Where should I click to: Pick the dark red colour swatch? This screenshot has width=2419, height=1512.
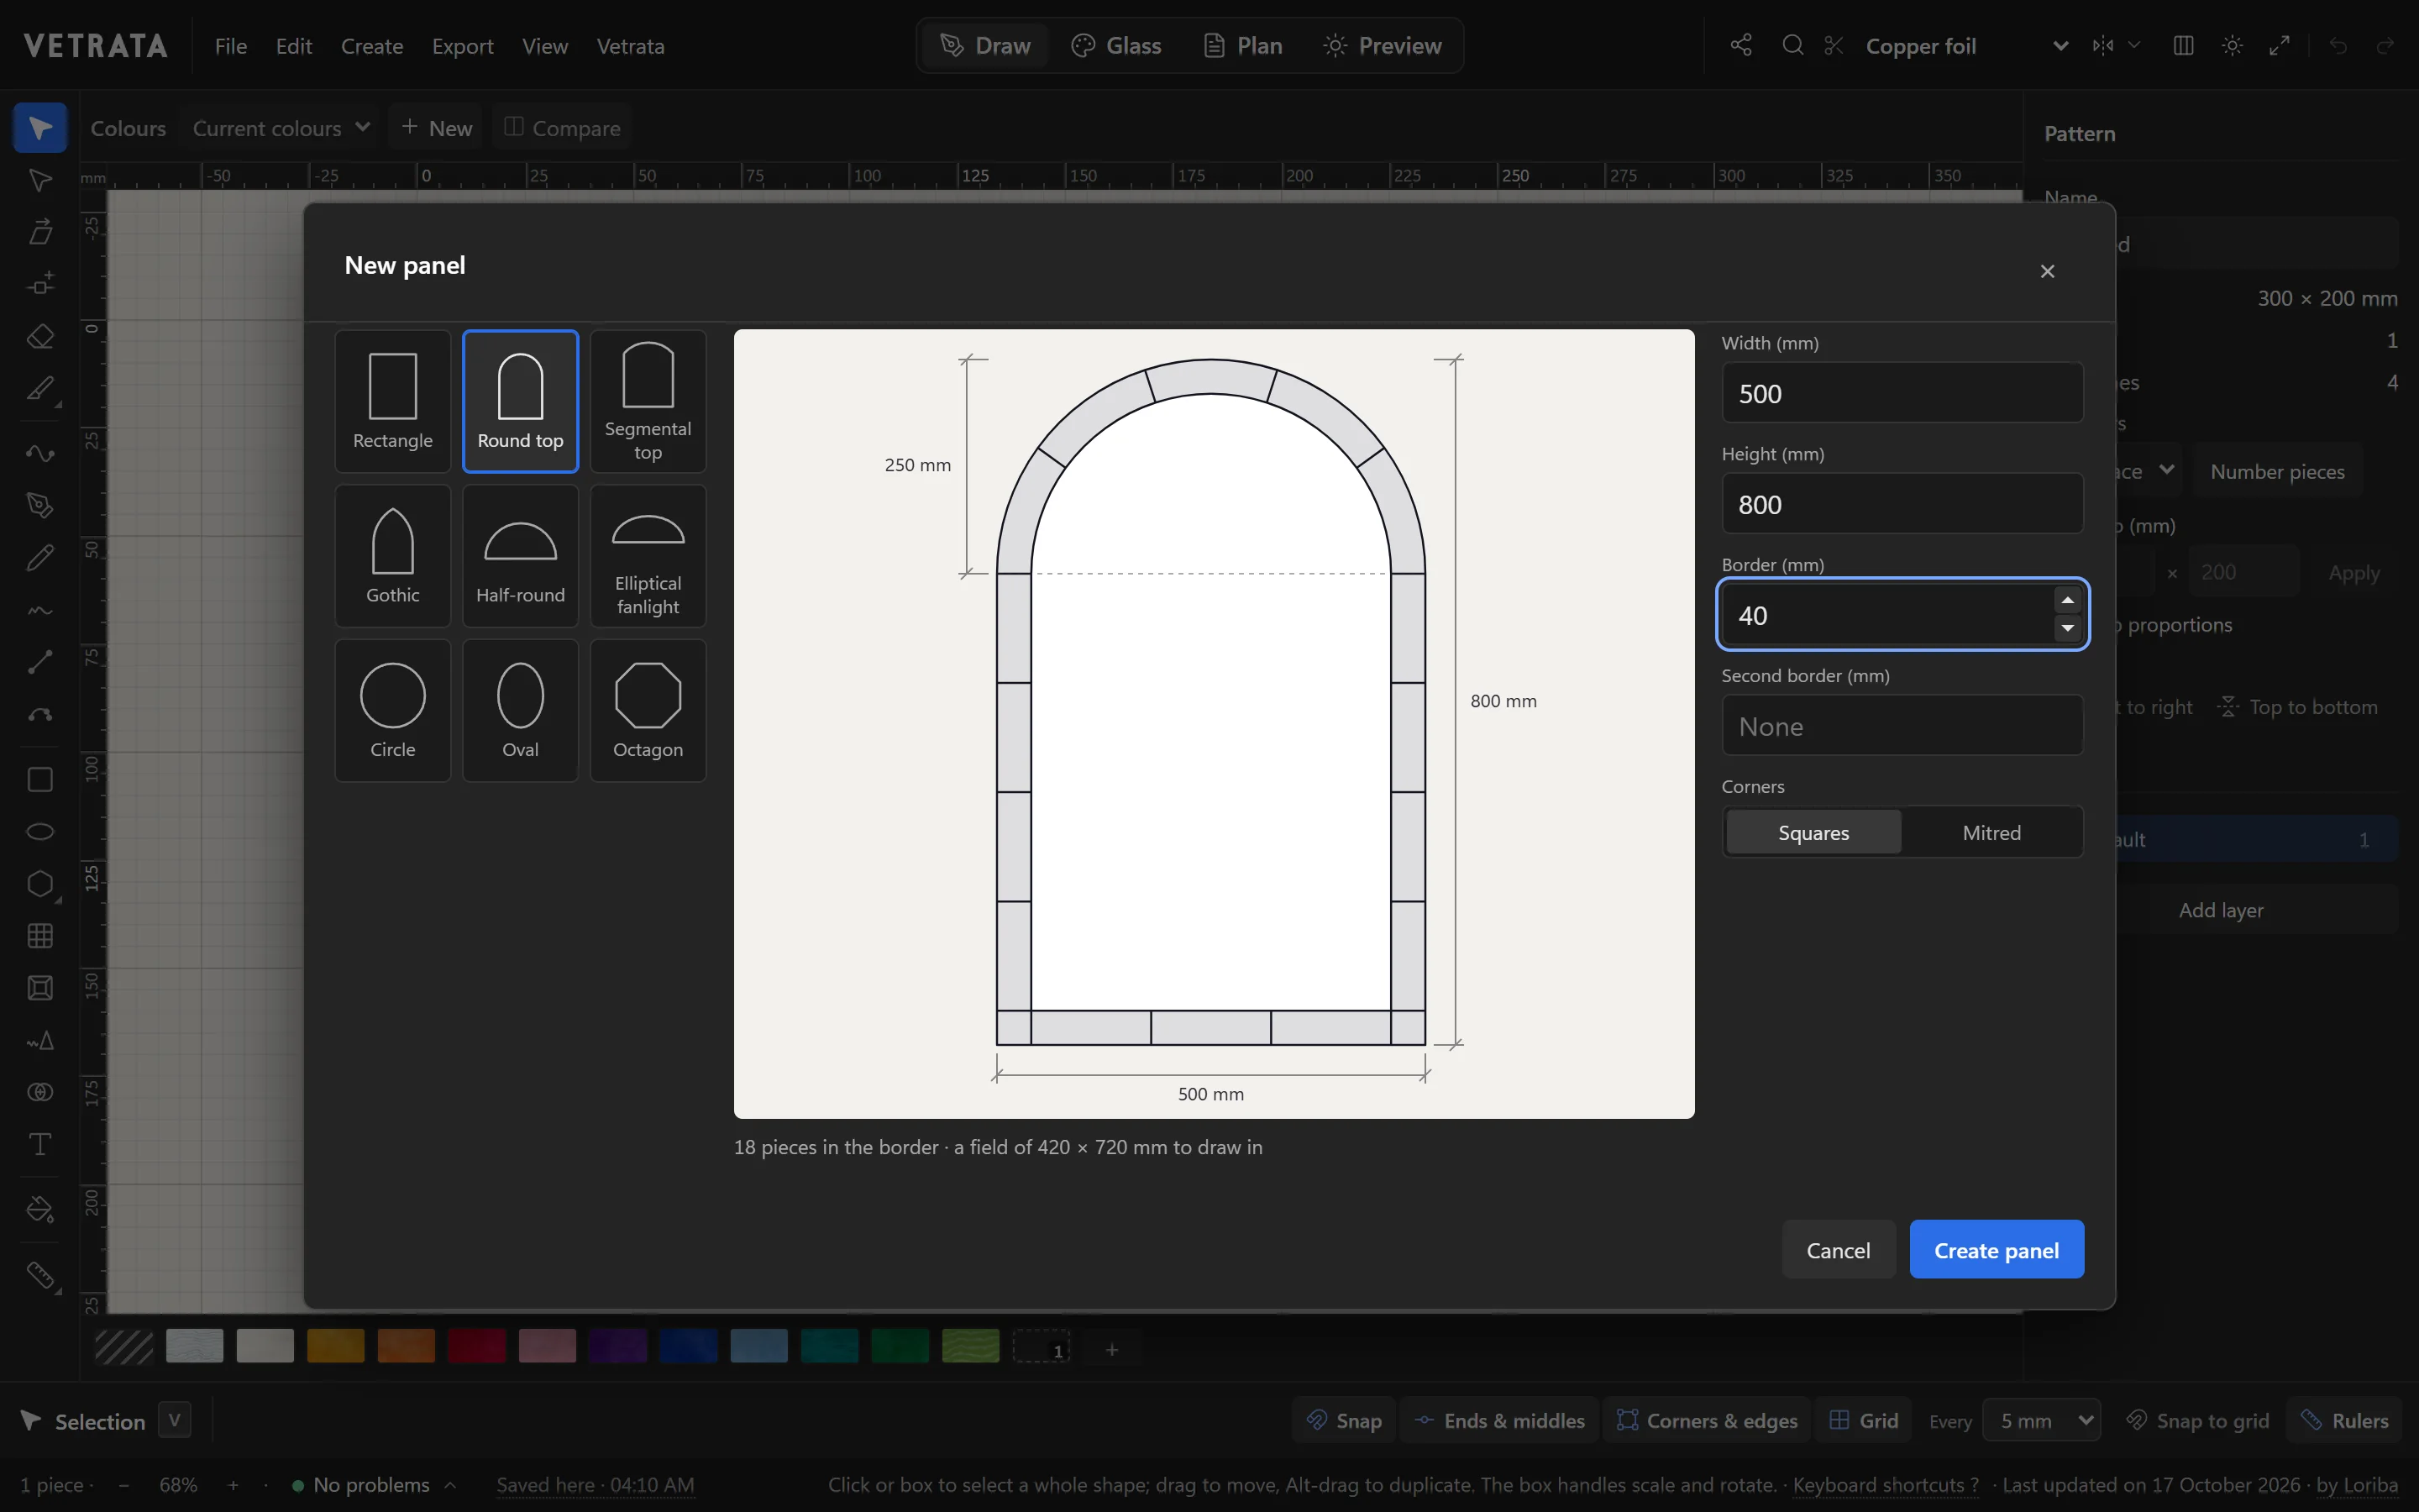(477, 1346)
